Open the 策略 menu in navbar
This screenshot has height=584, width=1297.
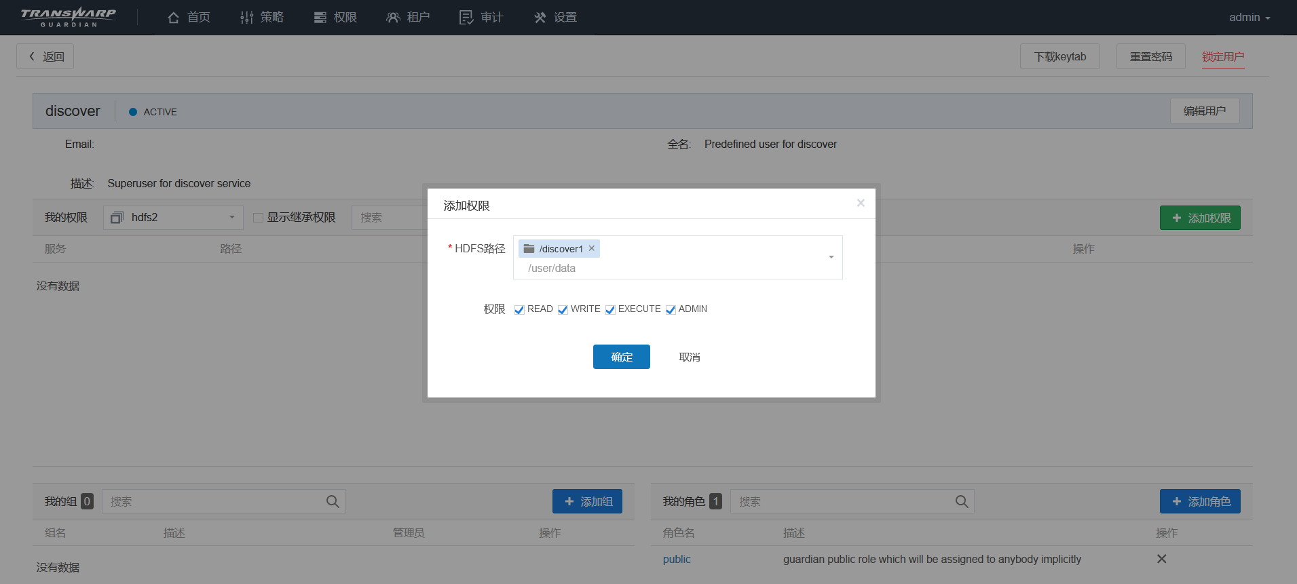click(x=262, y=18)
